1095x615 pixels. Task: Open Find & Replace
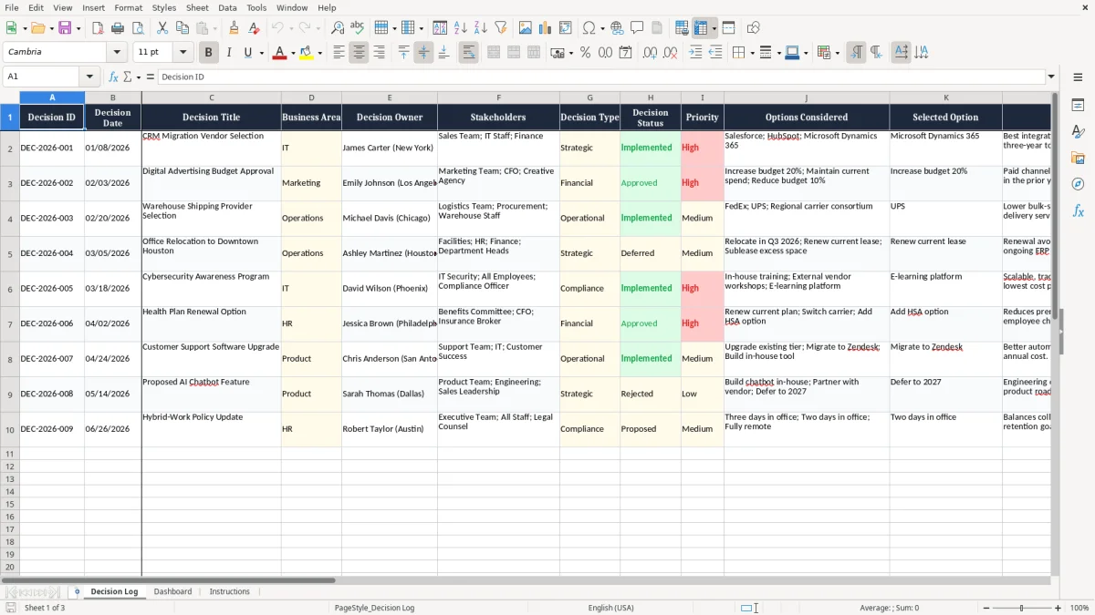pyautogui.click(x=338, y=28)
